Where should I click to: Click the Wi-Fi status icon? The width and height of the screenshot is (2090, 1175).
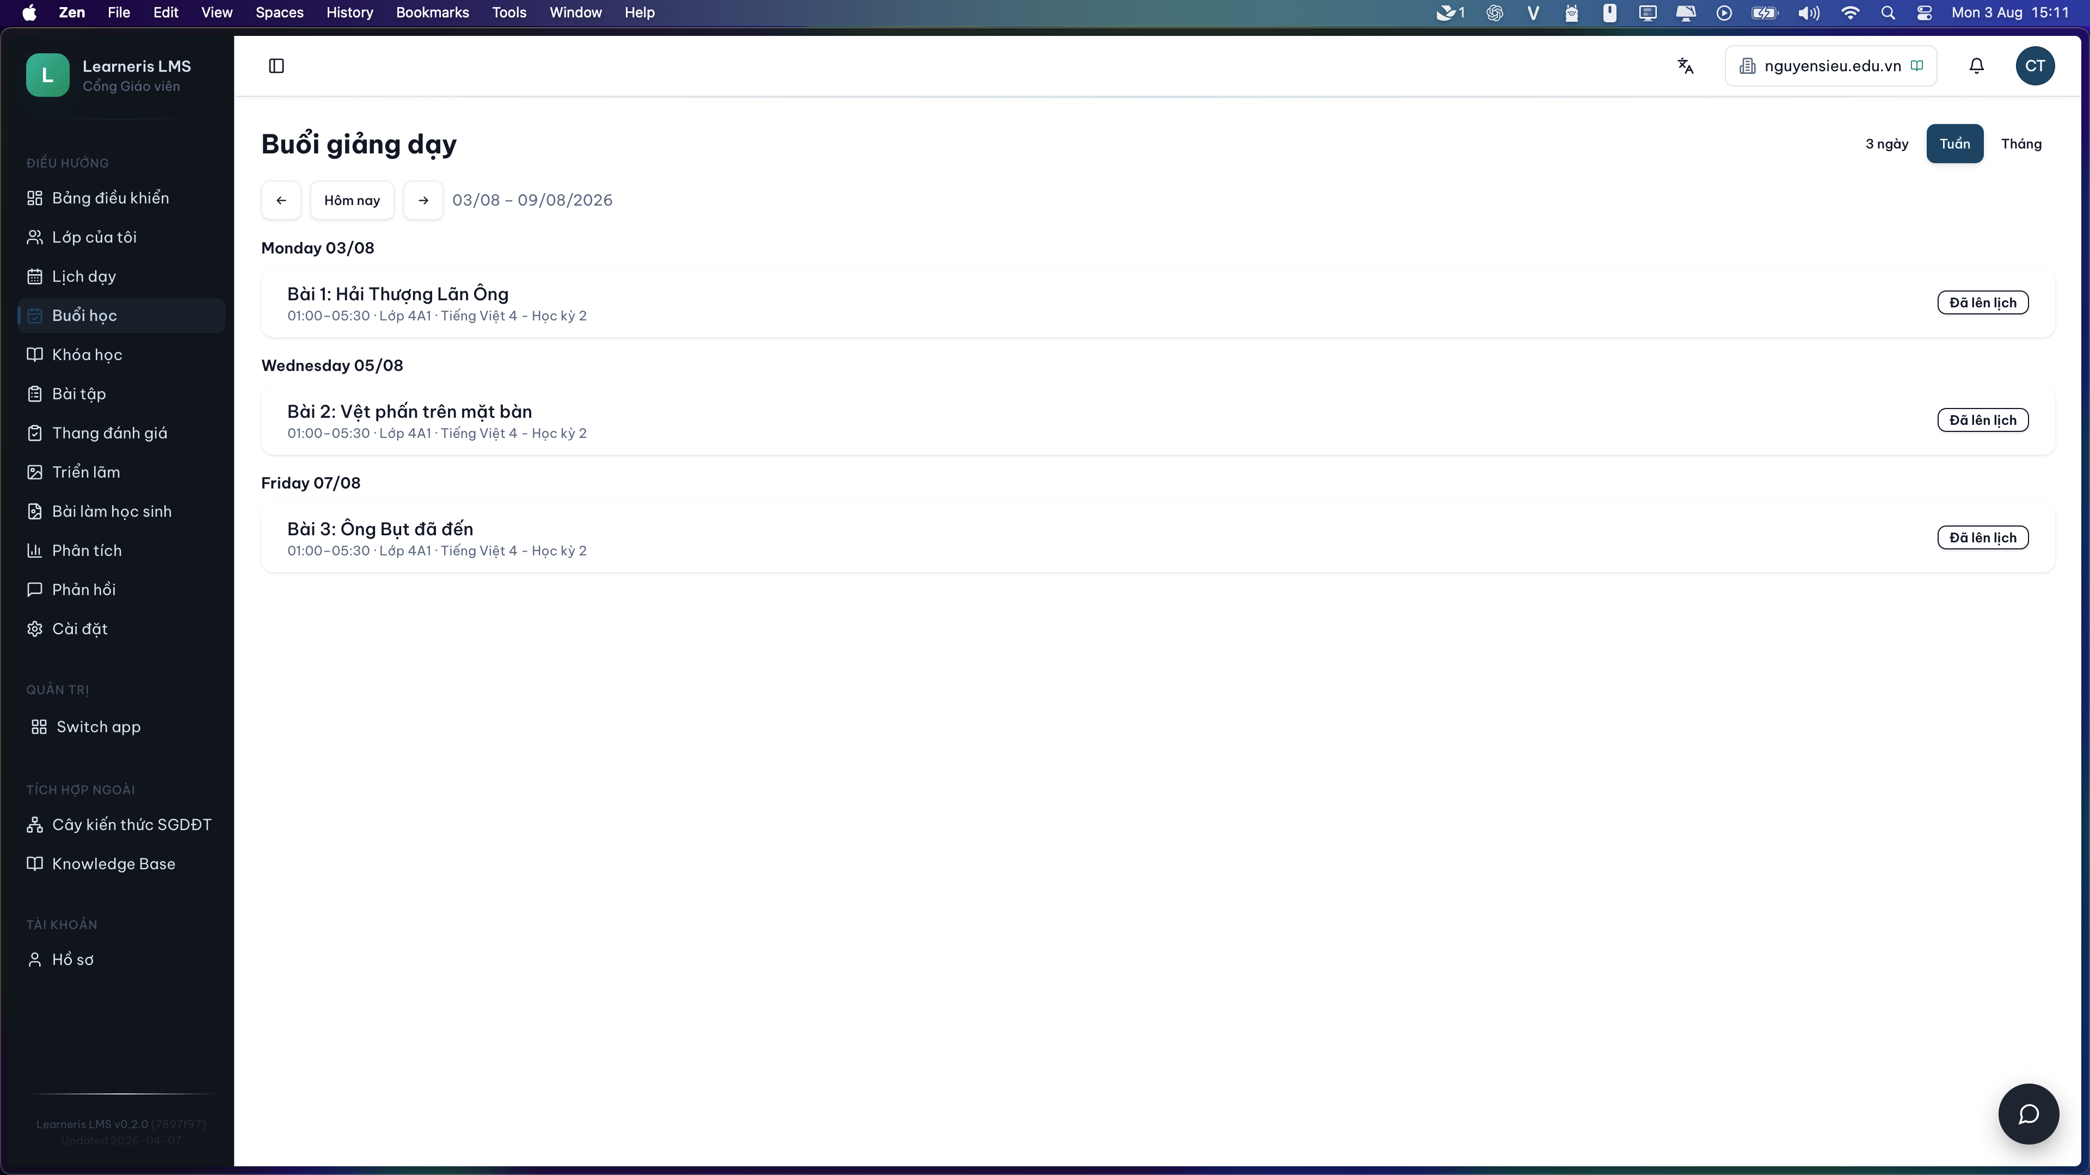(x=1850, y=12)
